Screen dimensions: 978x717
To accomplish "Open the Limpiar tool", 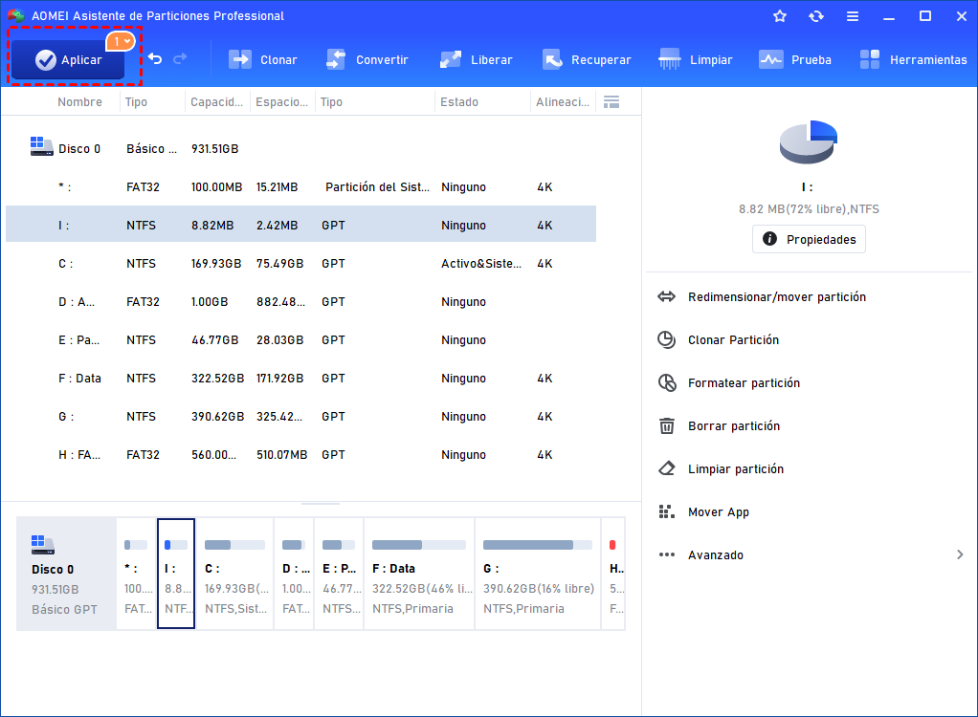I will [696, 59].
